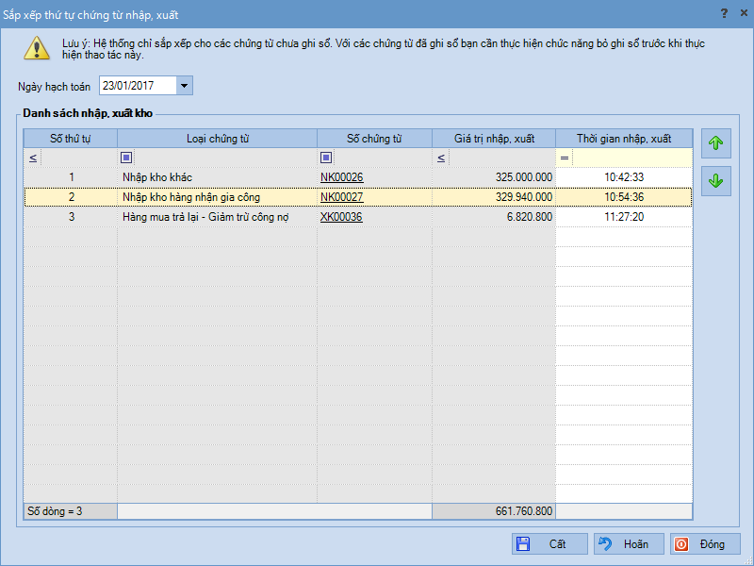The image size is (754, 566).
Task: Click the green move down arrow
Action: point(716,180)
